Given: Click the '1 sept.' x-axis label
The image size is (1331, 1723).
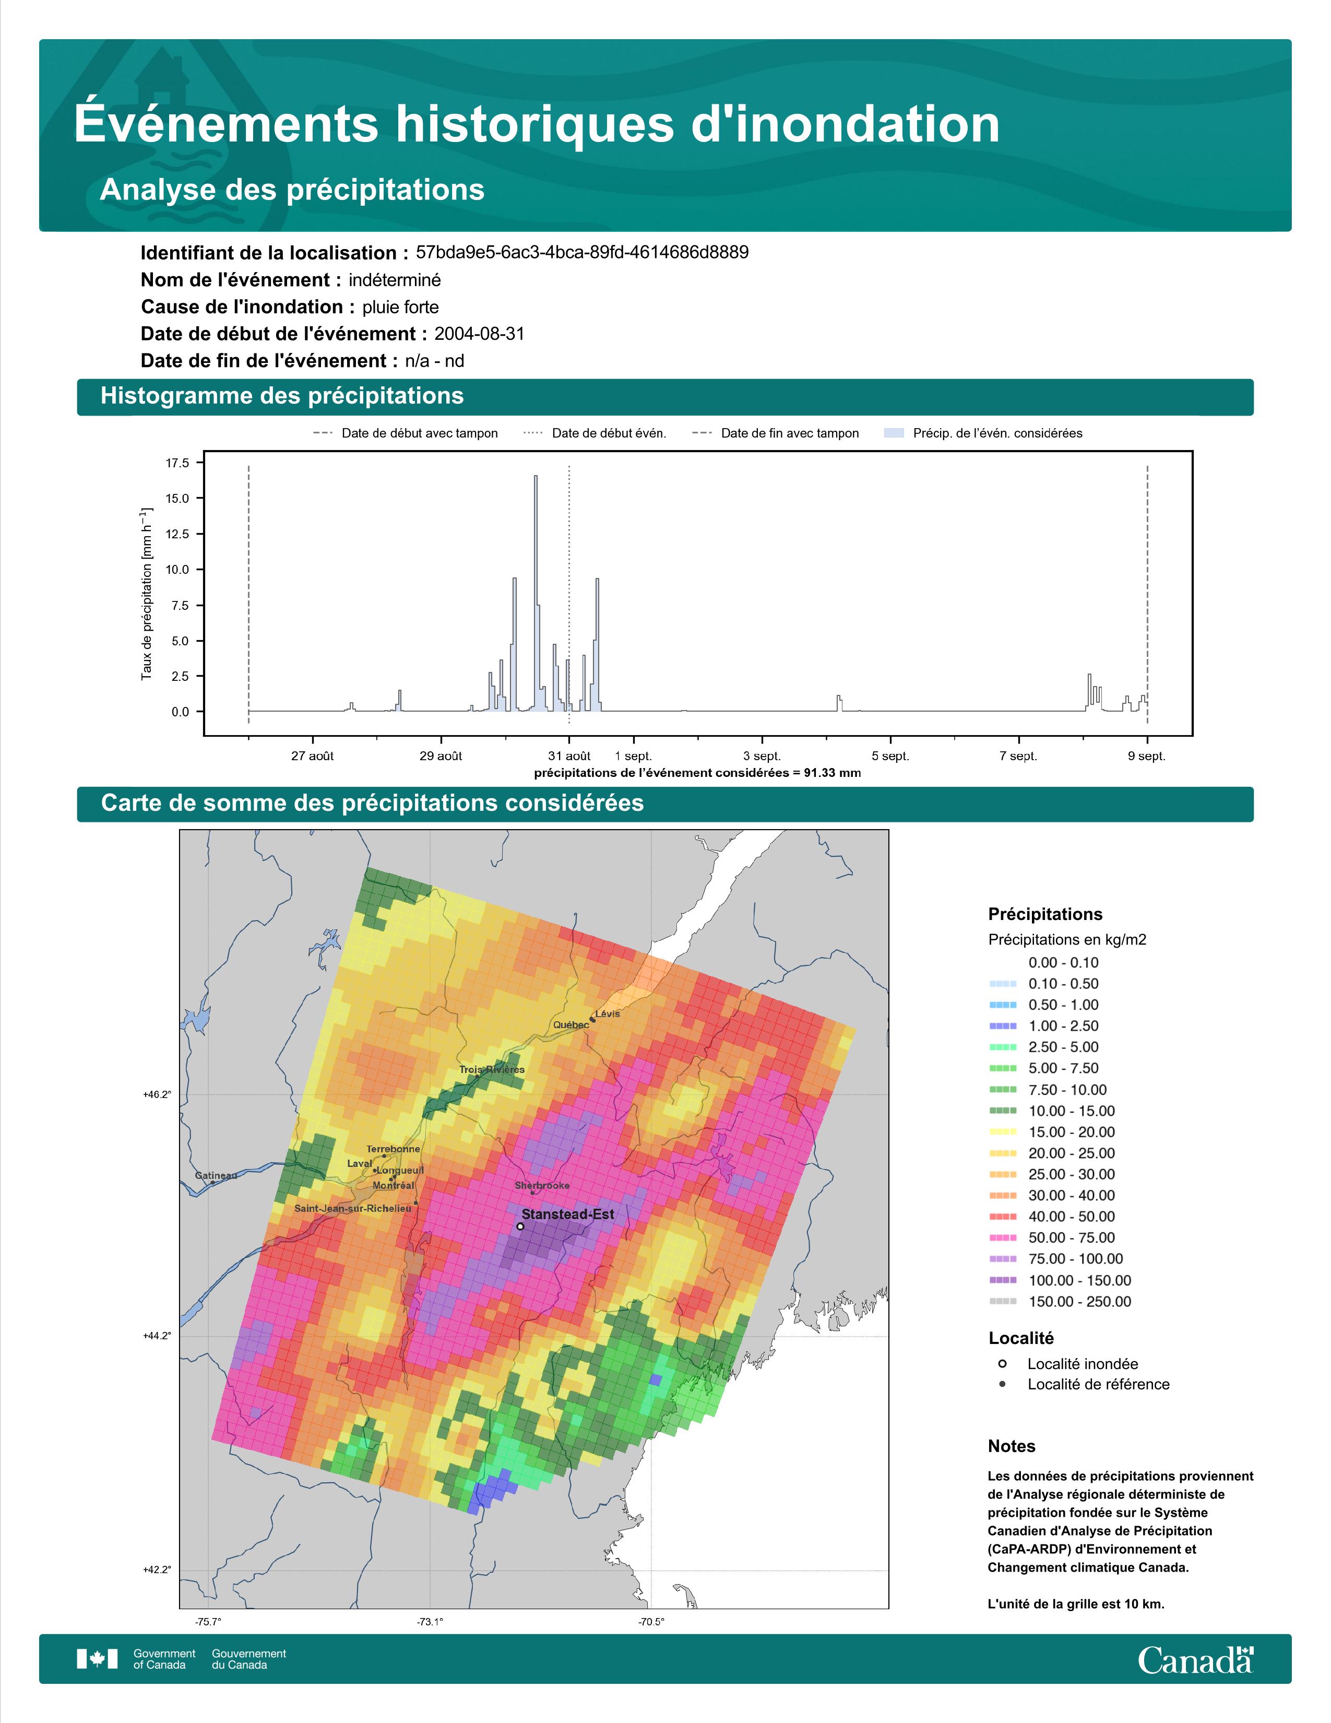Looking at the screenshot, I should [634, 756].
